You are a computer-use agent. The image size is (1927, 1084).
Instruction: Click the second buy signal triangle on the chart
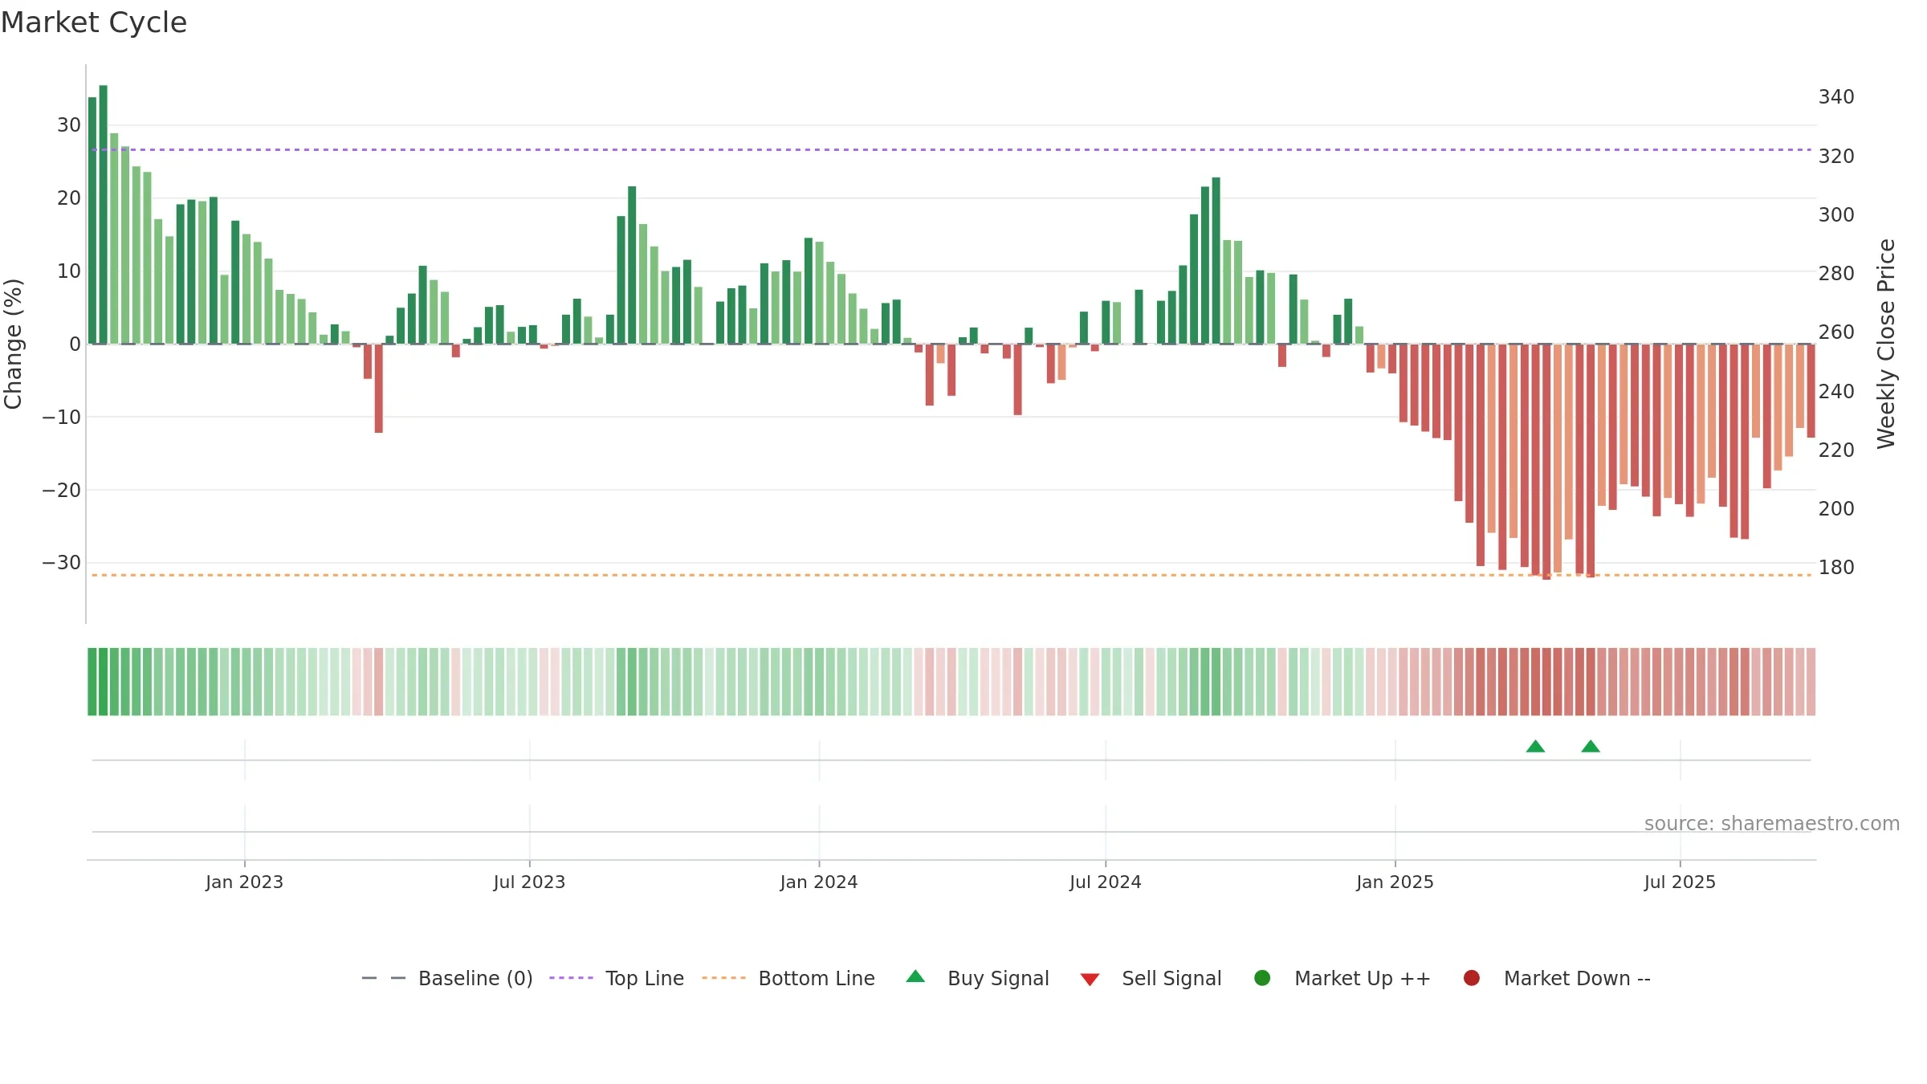tap(1591, 747)
